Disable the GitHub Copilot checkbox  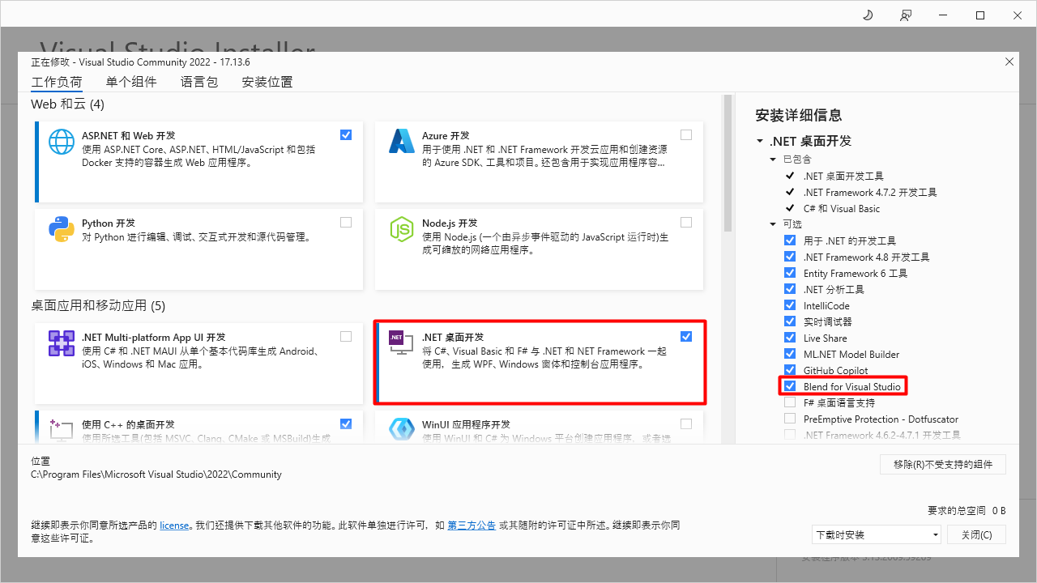click(x=790, y=370)
